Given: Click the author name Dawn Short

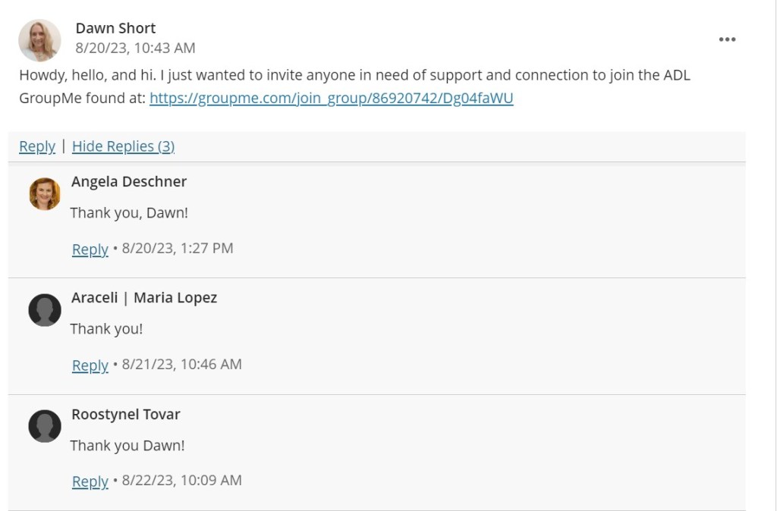Looking at the screenshot, I should (115, 28).
